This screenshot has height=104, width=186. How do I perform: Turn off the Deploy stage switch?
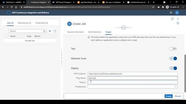[173, 68]
